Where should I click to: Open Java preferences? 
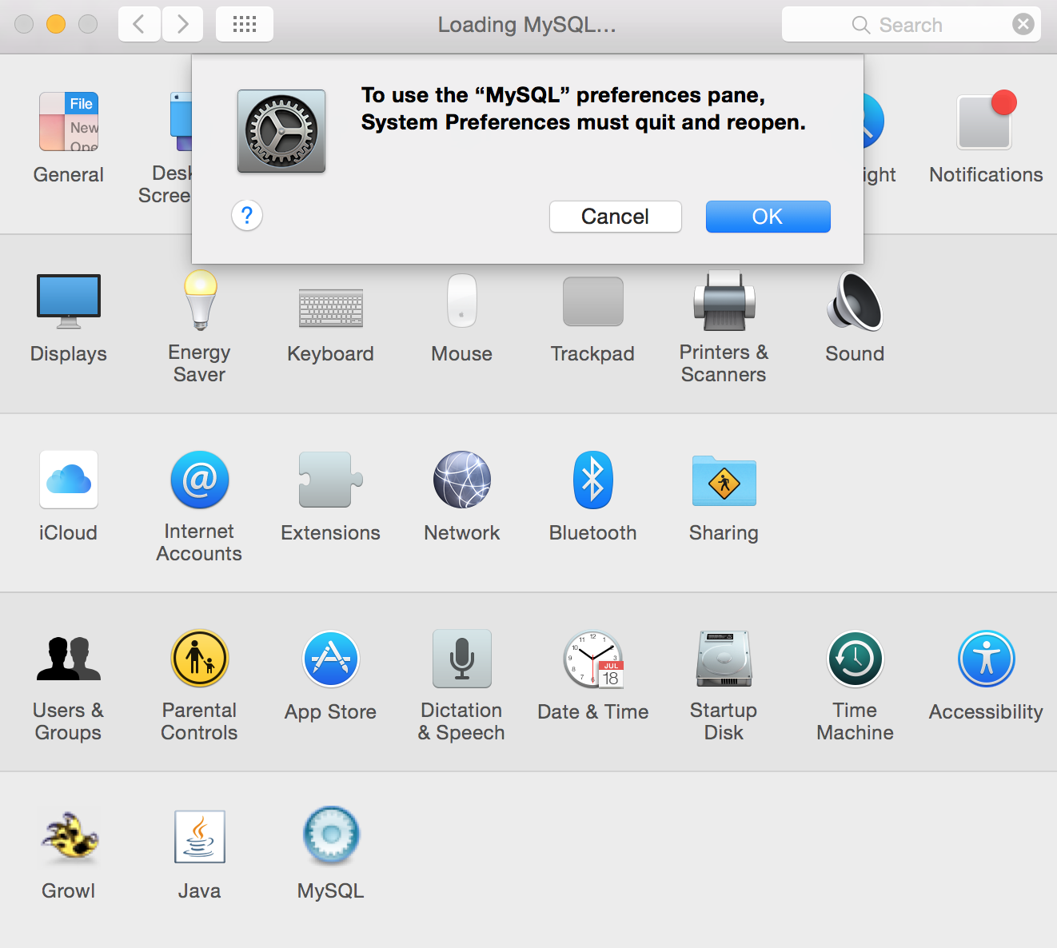pyautogui.click(x=199, y=836)
